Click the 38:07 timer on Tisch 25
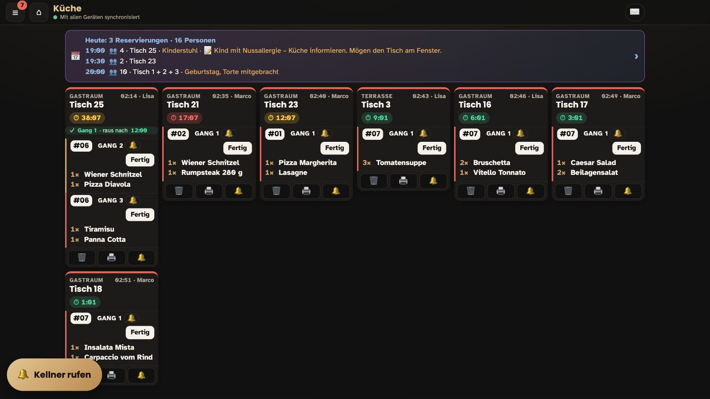The image size is (710, 399). (87, 118)
